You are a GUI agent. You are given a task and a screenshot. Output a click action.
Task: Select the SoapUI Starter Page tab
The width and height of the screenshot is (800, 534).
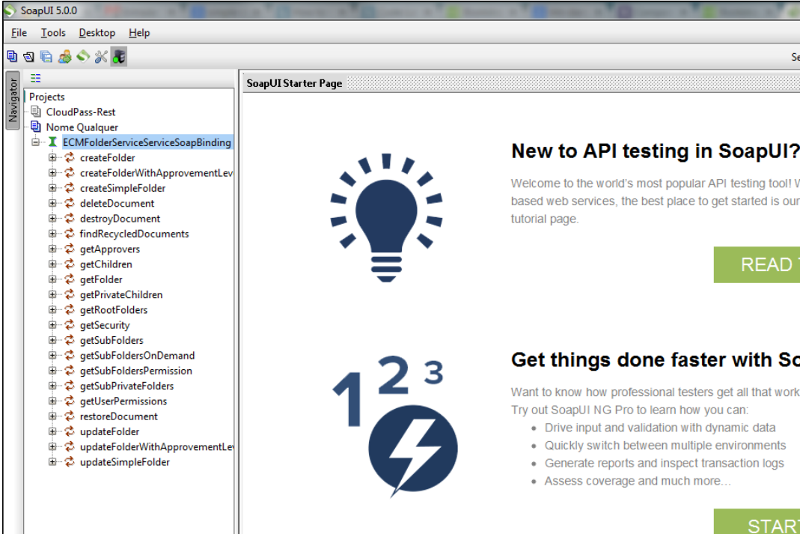tap(294, 83)
